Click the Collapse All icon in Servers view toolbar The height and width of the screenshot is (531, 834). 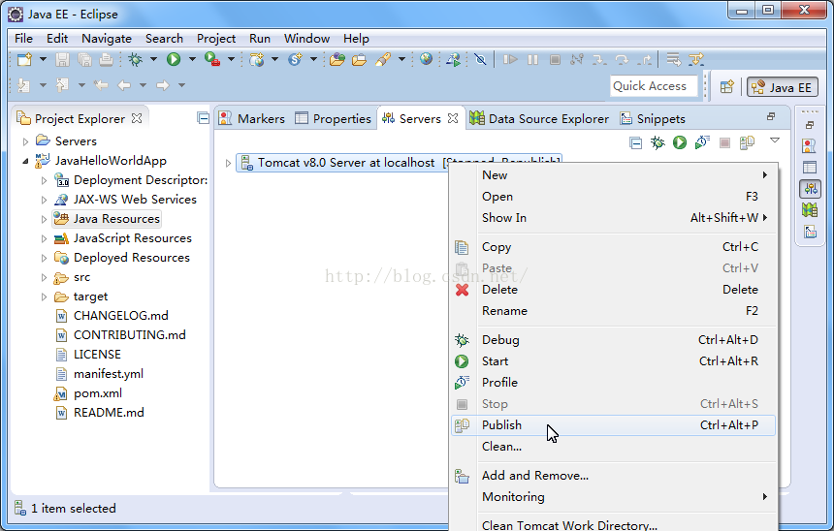pyautogui.click(x=635, y=142)
